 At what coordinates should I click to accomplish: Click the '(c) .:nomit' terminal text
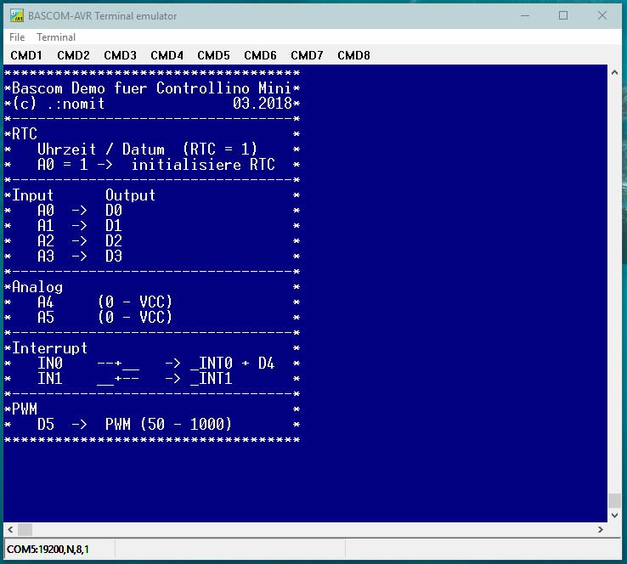pos(59,104)
